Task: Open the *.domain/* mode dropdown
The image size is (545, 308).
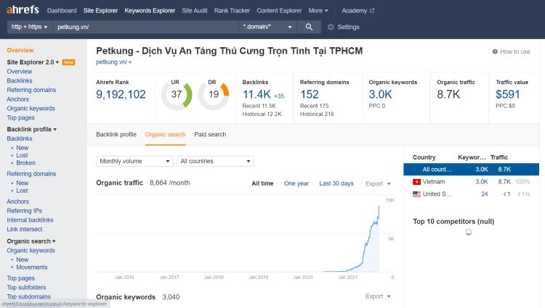Action: click(x=267, y=27)
